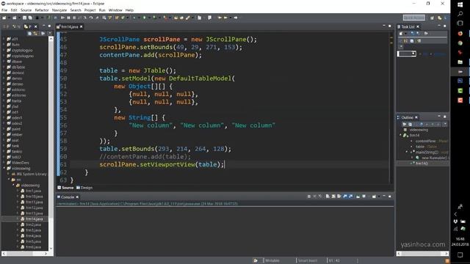
Task: Toggle Hide Fields in Outline toolbar
Action: [x=422, y=124]
